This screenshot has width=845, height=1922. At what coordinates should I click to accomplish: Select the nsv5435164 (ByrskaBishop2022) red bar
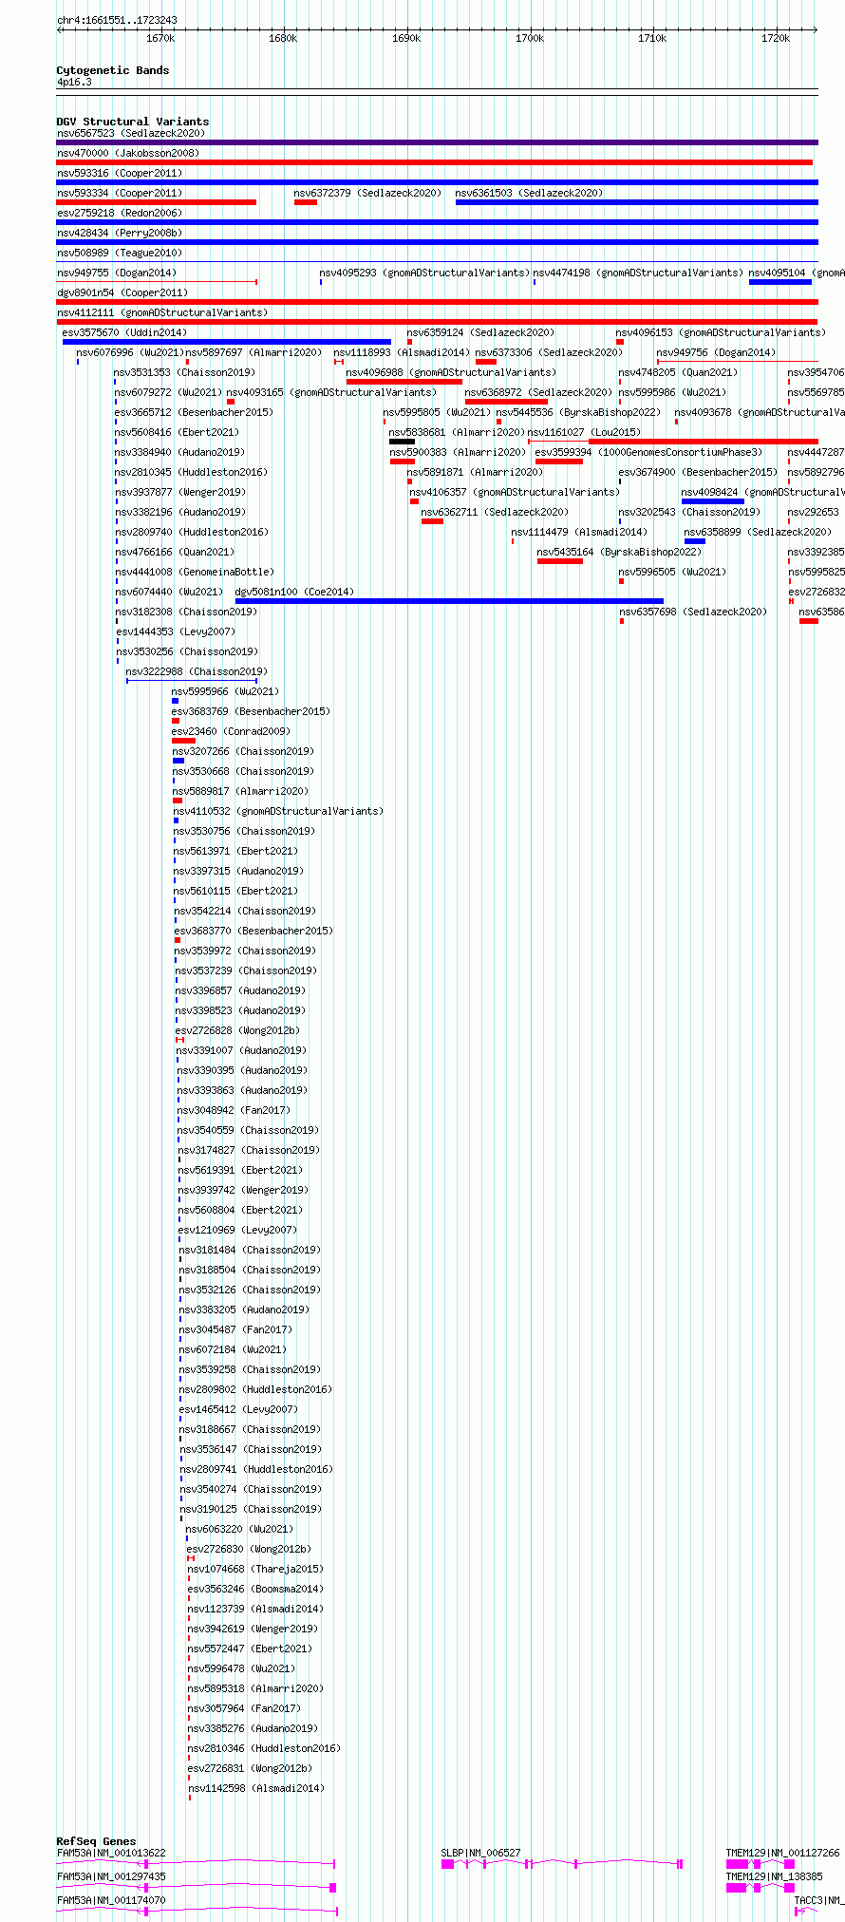pos(560,561)
